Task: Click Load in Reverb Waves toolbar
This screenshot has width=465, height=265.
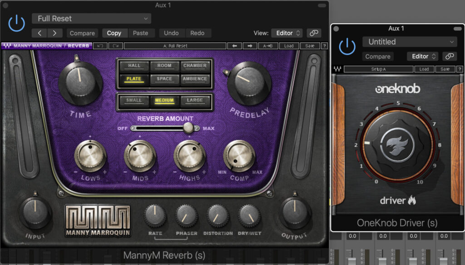Action: click(289, 46)
